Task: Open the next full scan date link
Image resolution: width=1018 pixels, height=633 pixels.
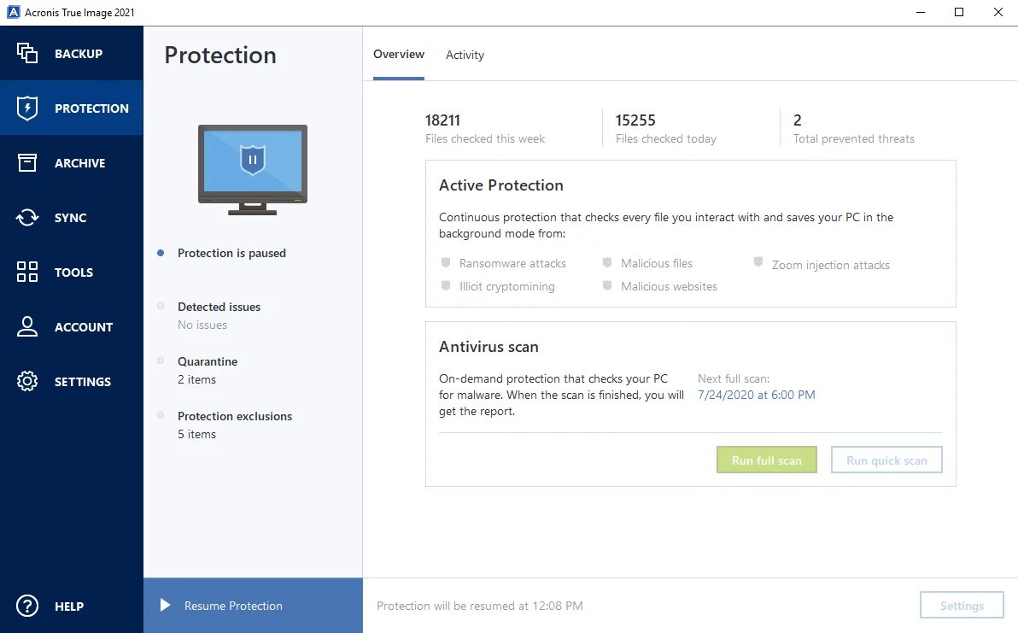Action: click(x=756, y=395)
